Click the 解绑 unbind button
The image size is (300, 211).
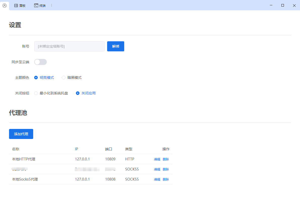pyautogui.click(x=115, y=46)
